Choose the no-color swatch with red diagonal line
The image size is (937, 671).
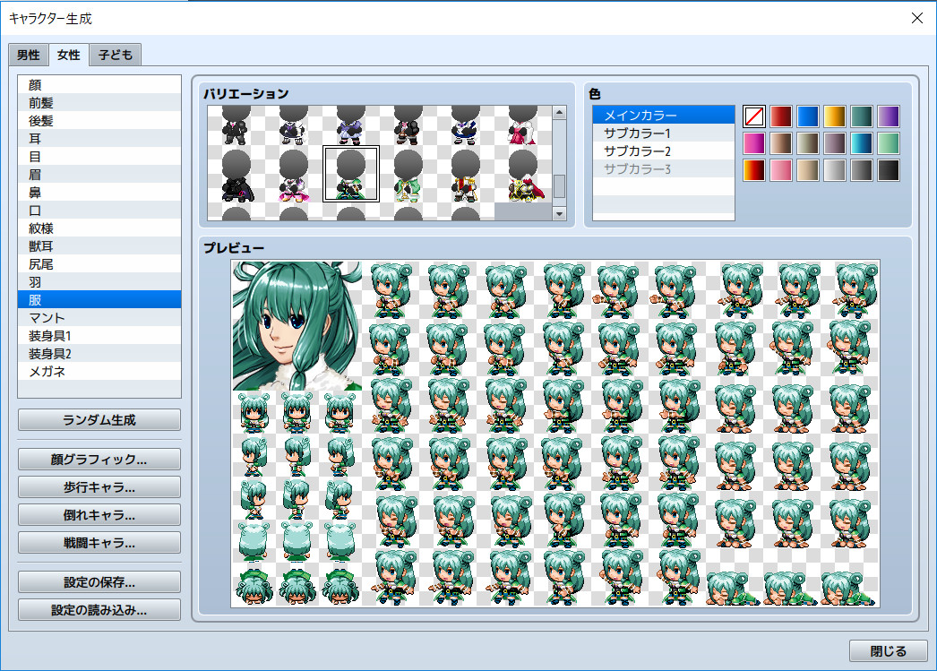click(x=753, y=116)
